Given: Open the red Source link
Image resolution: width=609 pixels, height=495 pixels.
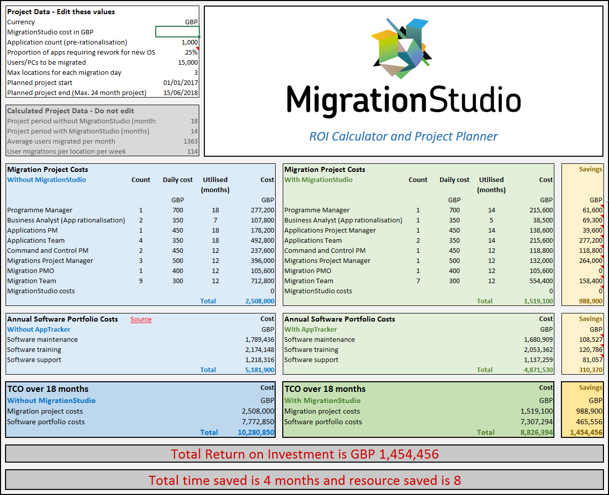Looking at the screenshot, I should coord(141,320).
